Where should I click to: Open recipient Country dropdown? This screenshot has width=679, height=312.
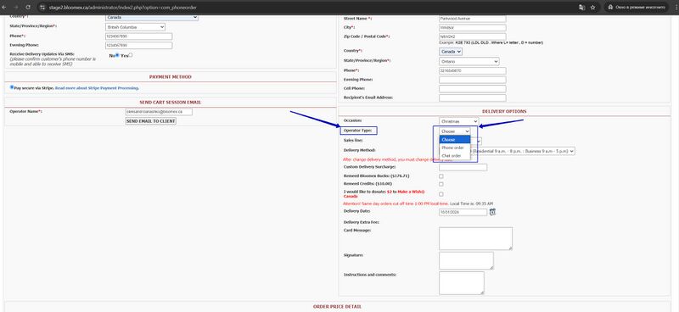pos(451,52)
